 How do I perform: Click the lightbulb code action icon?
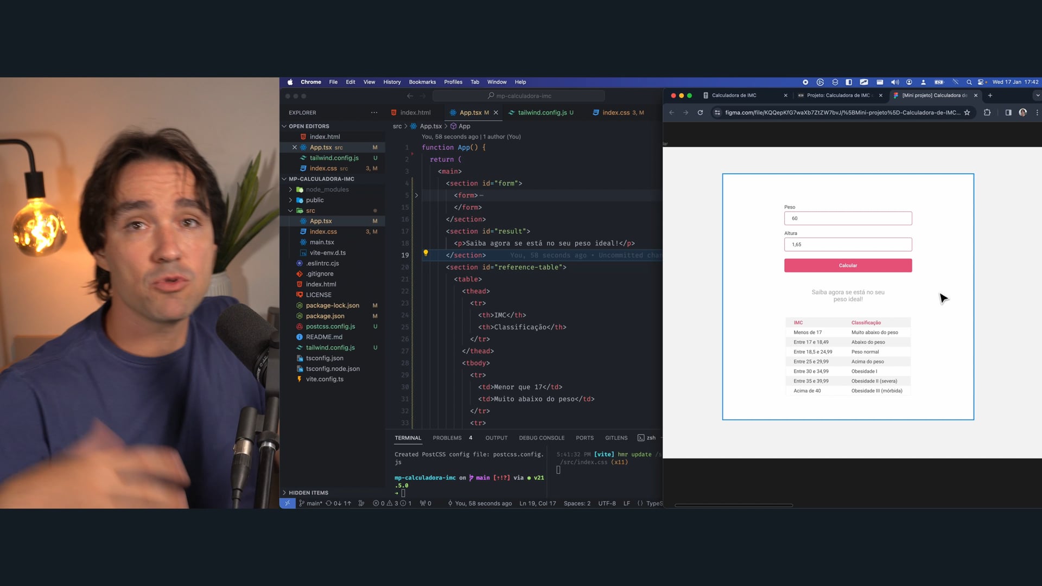coord(425,253)
